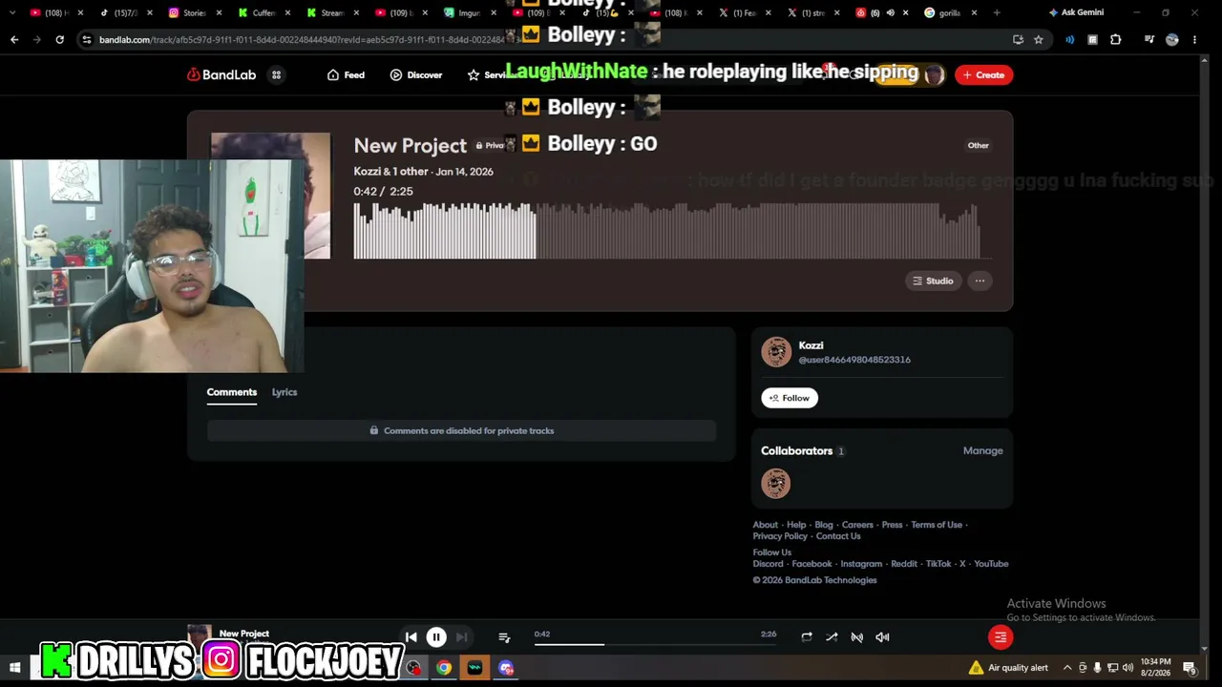
Task: Open the Press footer link
Action: pos(892,525)
